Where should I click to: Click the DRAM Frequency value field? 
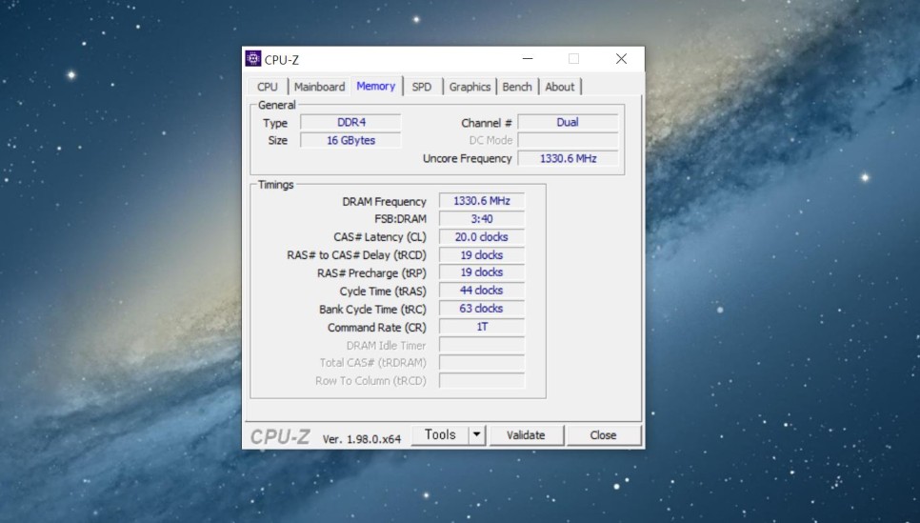click(482, 201)
